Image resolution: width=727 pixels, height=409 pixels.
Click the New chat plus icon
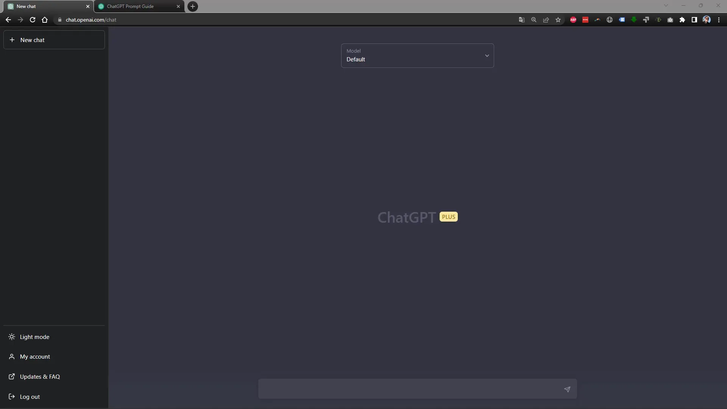coord(11,39)
